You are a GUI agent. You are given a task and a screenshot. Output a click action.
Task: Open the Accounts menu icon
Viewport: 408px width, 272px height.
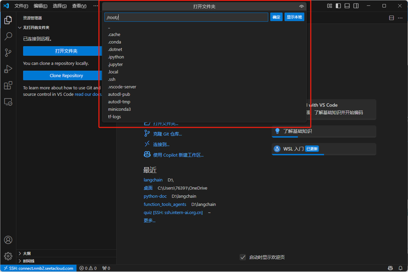[x=8, y=240]
